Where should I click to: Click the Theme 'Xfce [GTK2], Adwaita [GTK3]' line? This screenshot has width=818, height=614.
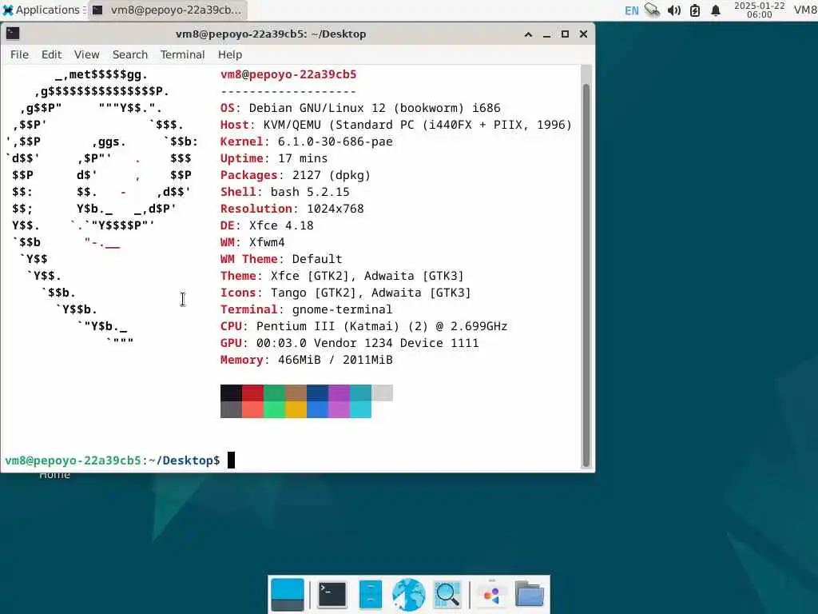367,276
